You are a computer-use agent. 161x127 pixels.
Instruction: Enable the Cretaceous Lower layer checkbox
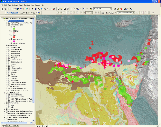tap(9, 62)
